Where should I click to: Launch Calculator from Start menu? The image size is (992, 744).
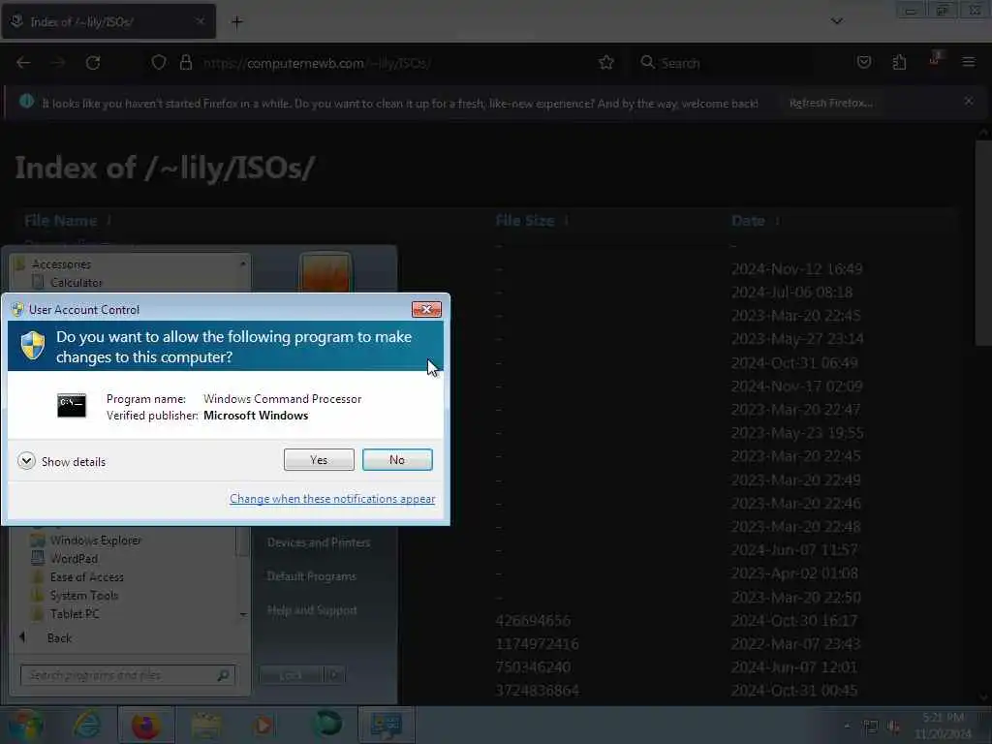coord(76,282)
